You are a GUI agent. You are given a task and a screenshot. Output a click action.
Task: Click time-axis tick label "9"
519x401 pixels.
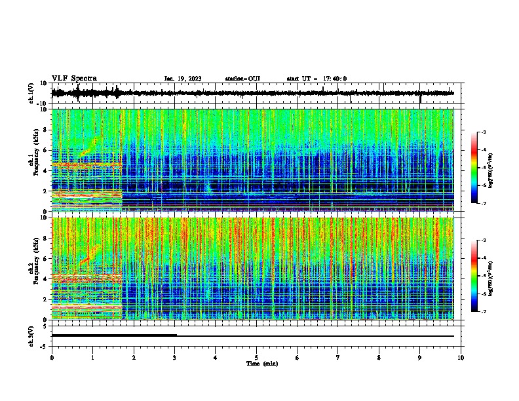pos(419,358)
